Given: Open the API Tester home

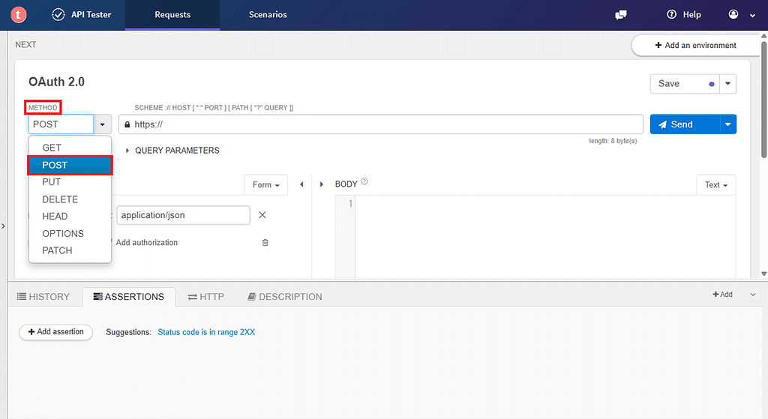Looking at the screenshot, I should coord(81,15).
